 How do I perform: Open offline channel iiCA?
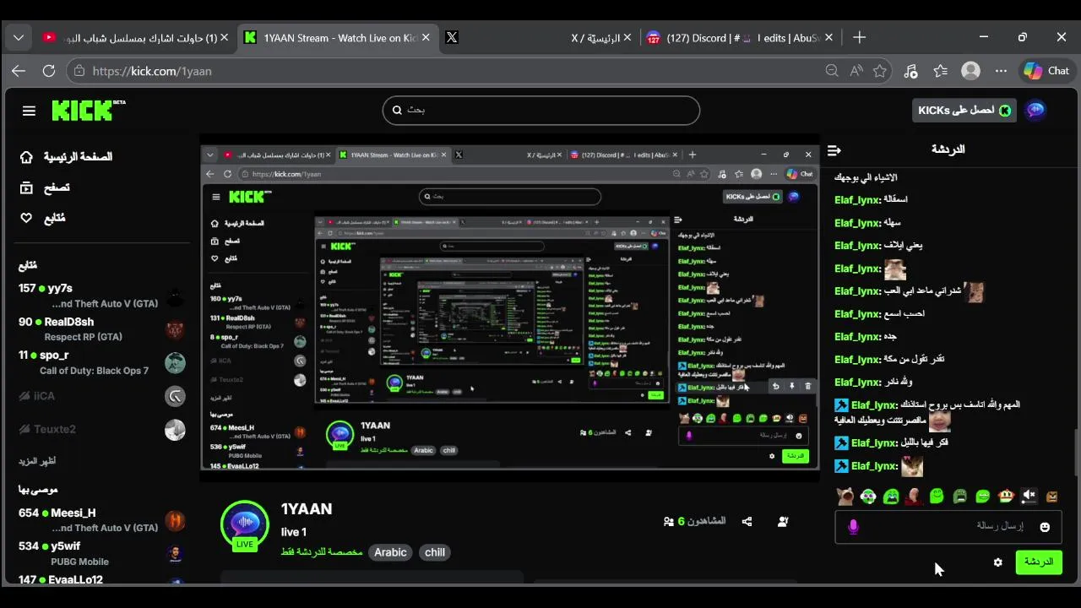click(101, 396)
